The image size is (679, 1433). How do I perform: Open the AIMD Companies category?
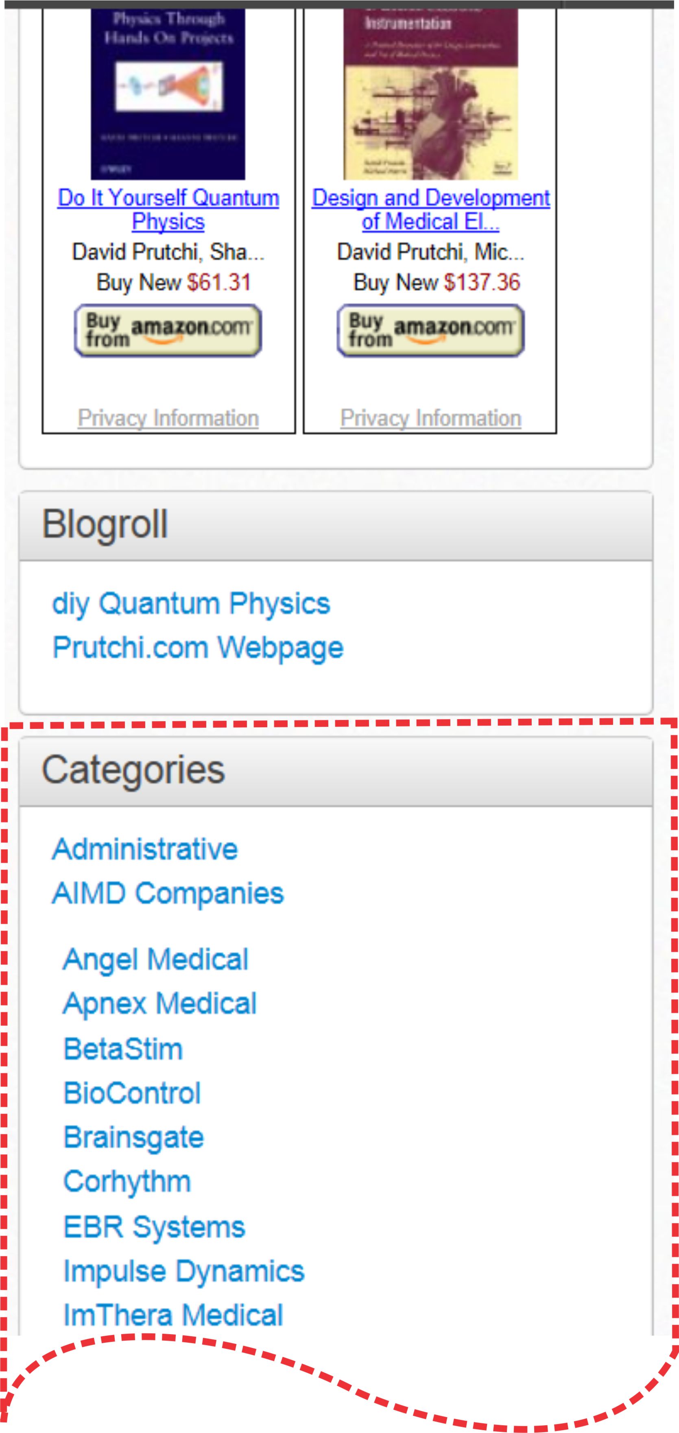168,893
